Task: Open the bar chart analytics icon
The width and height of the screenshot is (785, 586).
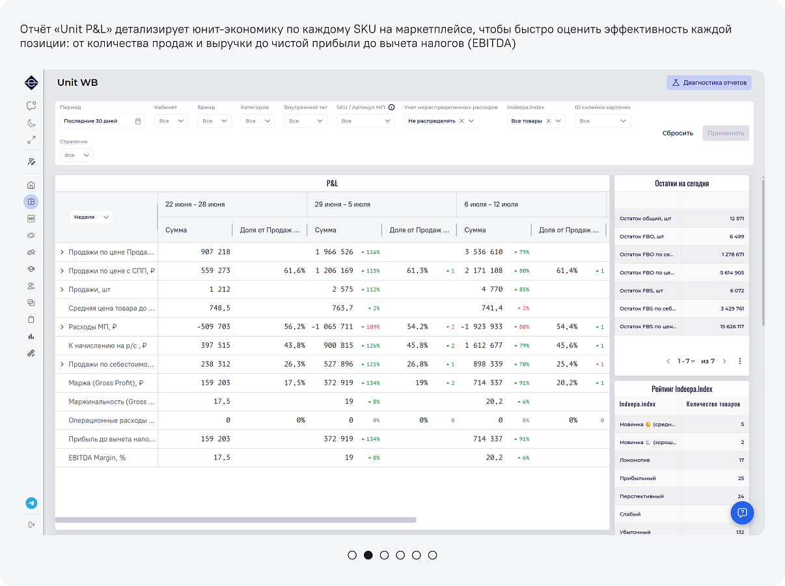Action: [31, 337]
